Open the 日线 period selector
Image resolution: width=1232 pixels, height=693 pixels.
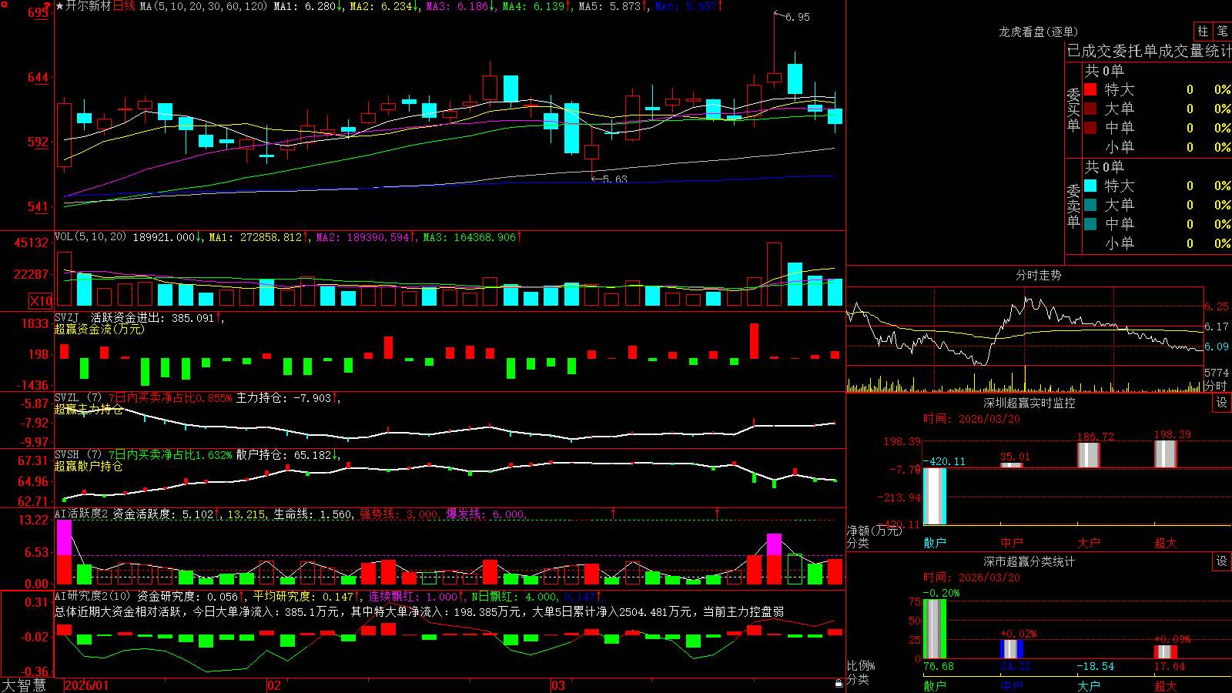point(124,6)
